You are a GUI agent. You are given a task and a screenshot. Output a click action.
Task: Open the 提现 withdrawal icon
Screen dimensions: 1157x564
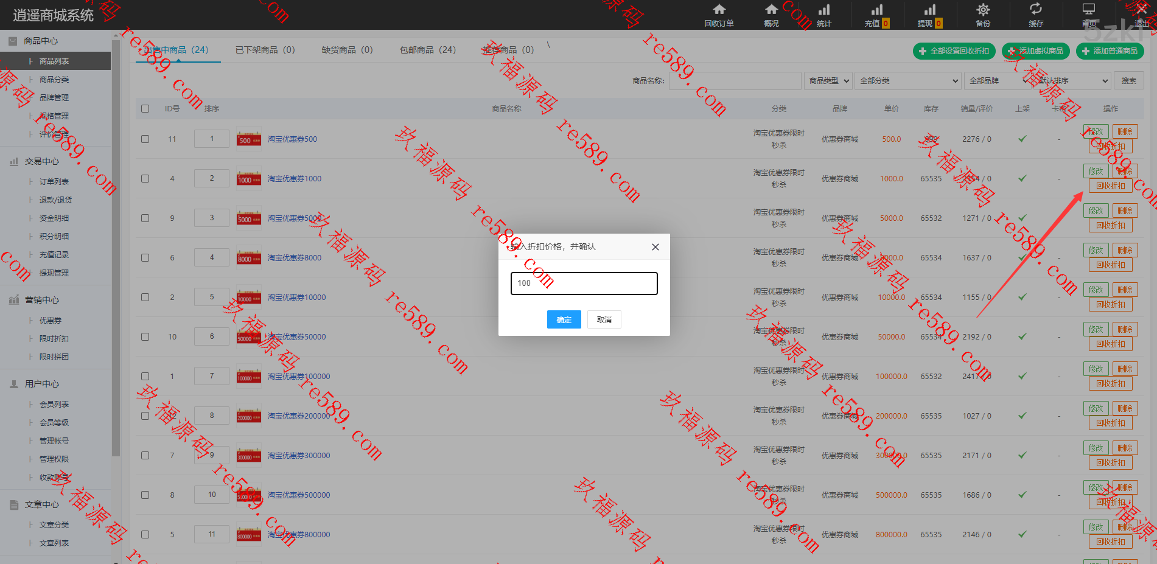coord(929,10)
